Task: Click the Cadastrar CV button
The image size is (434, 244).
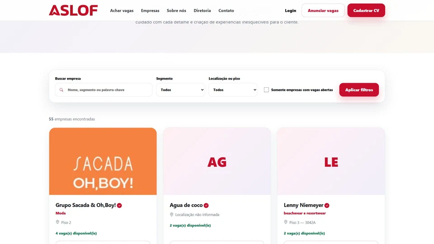Action: [x=366, y=10]
